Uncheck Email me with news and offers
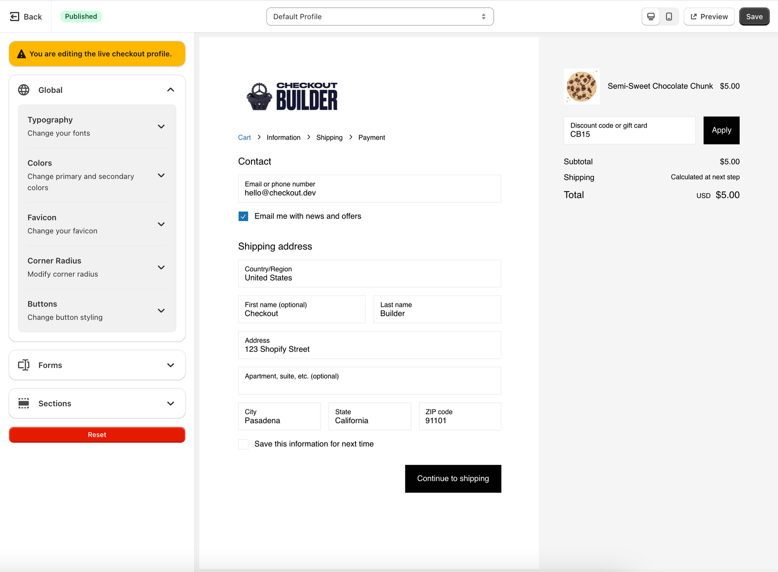This screenshot has width=778, height=572. click(244, 216)
